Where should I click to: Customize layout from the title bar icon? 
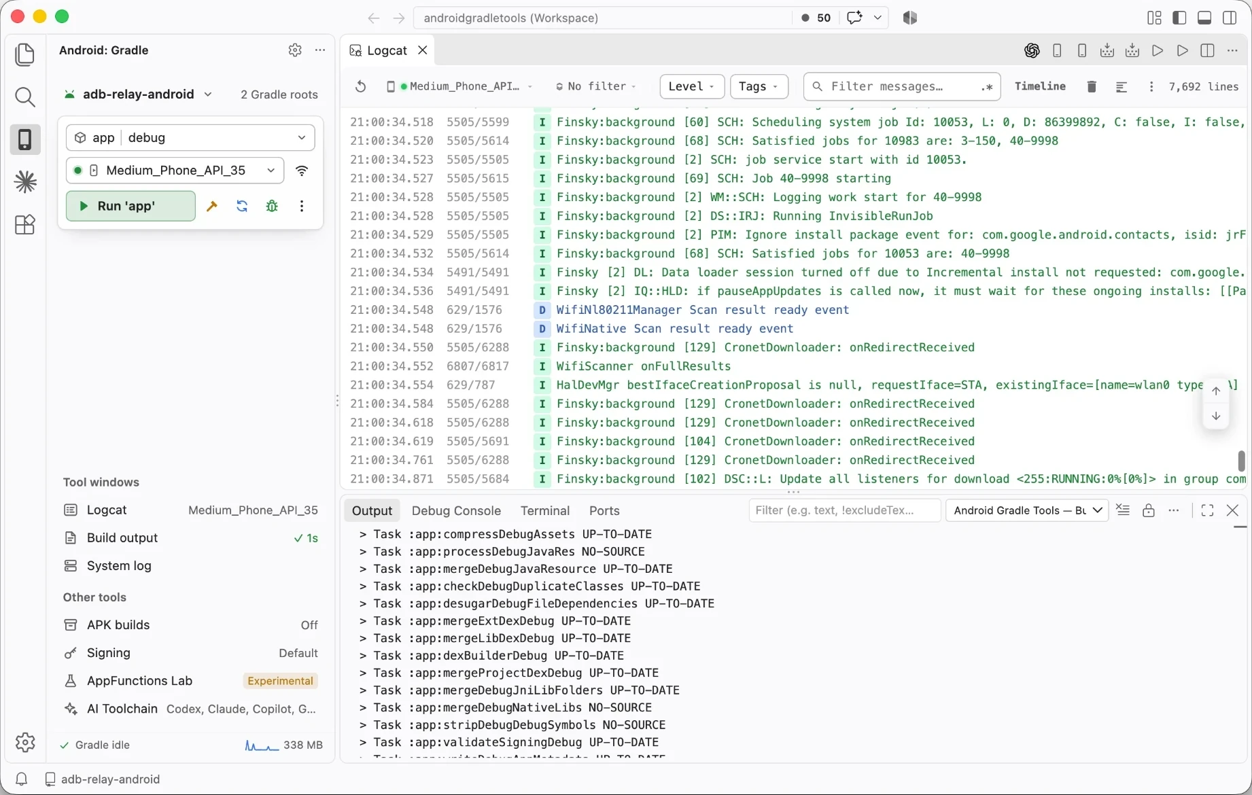point(1154,18)
